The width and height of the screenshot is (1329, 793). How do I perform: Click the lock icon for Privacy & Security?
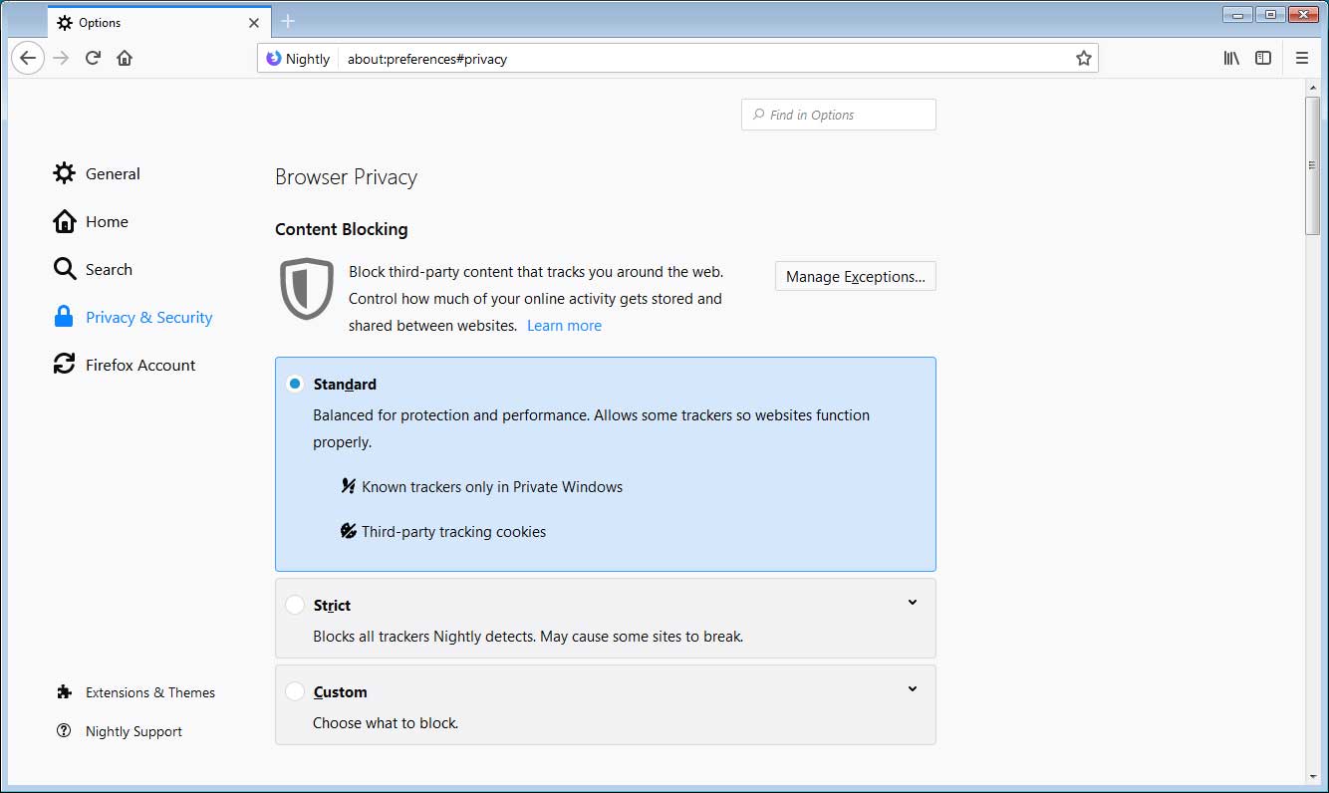coord(64,317)
